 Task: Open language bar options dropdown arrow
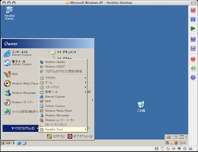[x=186, y=138]
